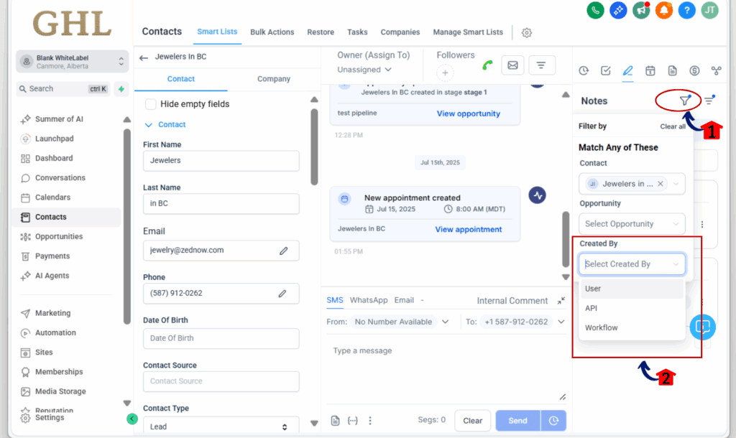Open the conversation filter lines button

click(x=541, y=65)
